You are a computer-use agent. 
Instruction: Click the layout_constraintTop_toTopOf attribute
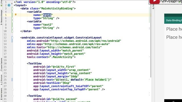tap(59, 90)
